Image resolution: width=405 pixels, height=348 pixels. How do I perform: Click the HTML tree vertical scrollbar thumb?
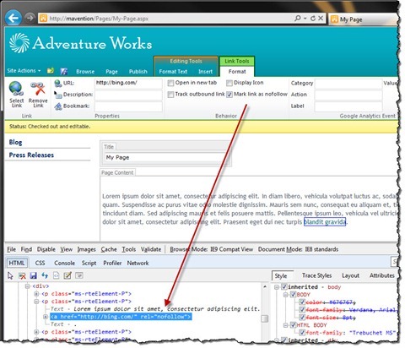(x=264, y=318)
